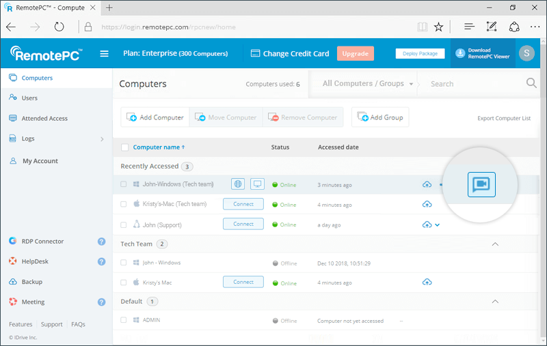547x346 pixels.
Task: Click the browser address bar URL
Action: click(x=168, y=27)
